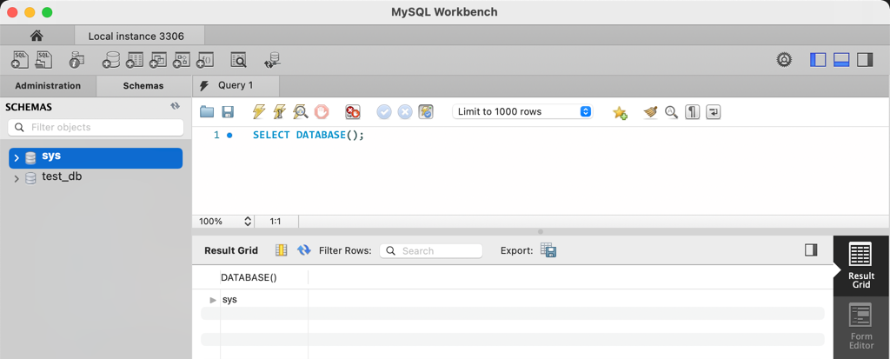Refresh schemas list with the arrows icon
The image size is (890, 359).
[175, 106]
